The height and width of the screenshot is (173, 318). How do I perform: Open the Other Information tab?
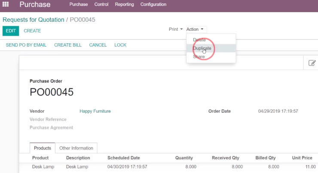pyautogui.click(x=76, y=148)
